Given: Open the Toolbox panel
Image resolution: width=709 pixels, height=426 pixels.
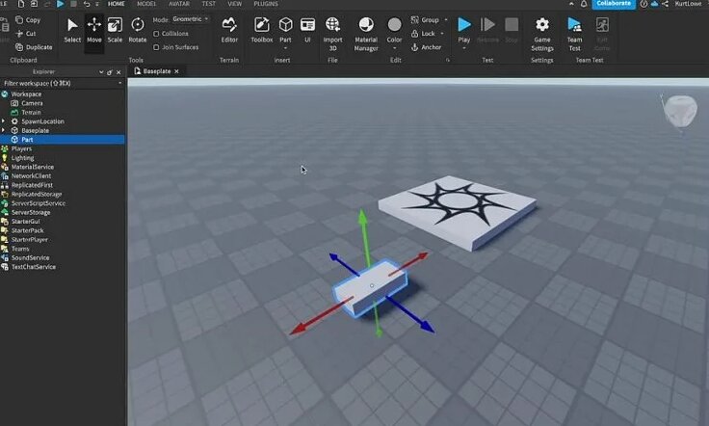Looking at the screenshot, I should (x=262, y=30).
